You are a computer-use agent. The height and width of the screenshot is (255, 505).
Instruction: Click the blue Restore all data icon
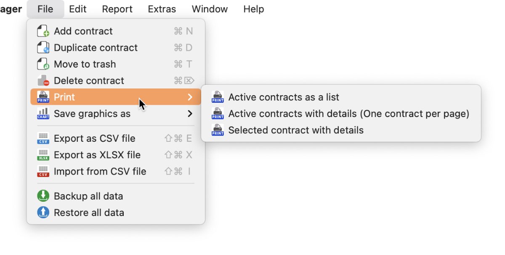(43, 213)
